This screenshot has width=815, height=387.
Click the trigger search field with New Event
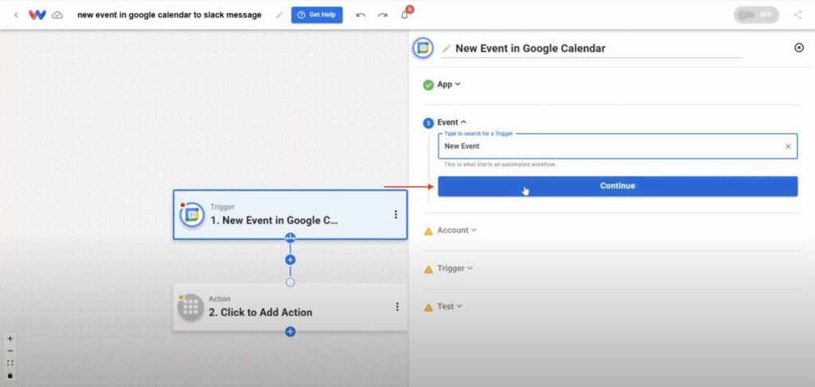(618, 147)
